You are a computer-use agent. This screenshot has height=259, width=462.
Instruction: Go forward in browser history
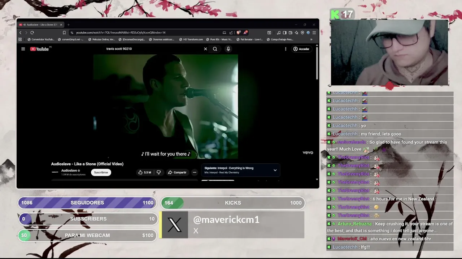pyautogui.click(x=26, y=33)
